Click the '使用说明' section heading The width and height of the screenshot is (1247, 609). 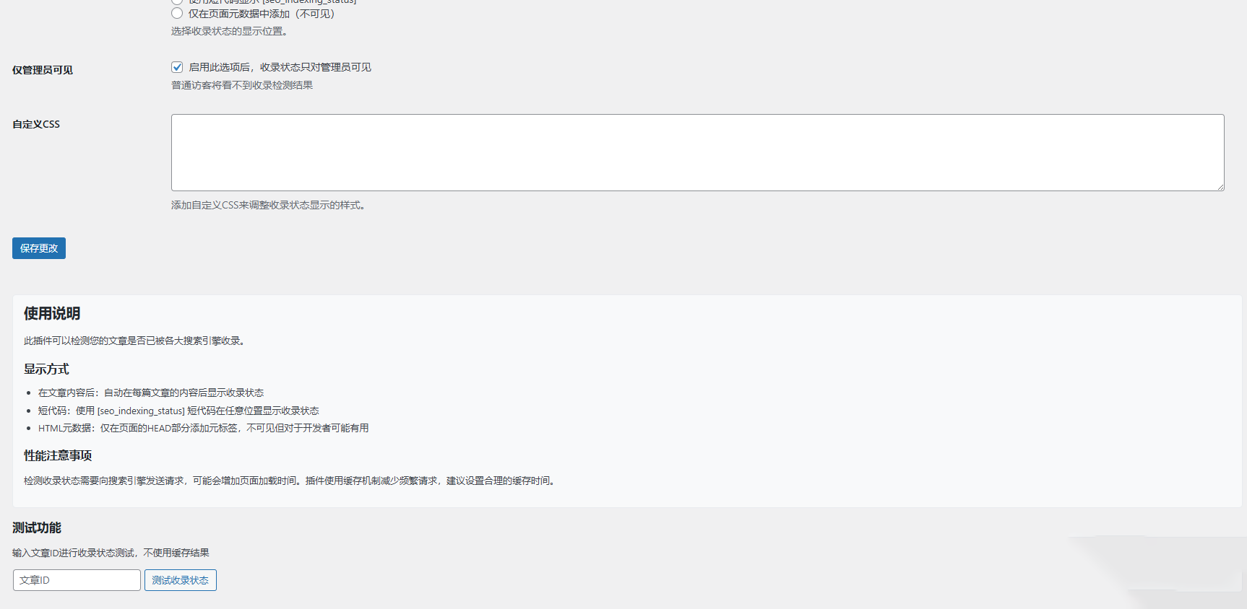click(x=52, y=313)
